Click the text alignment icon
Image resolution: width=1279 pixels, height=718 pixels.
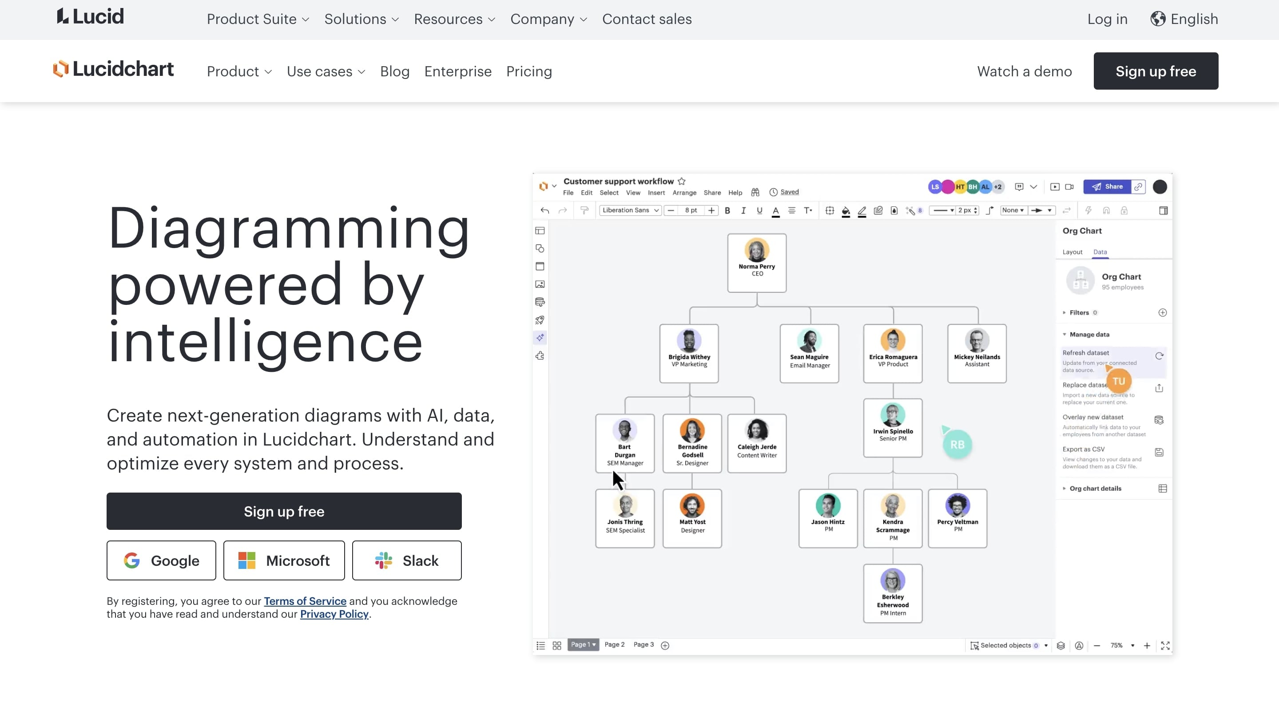(x=792, y=210)
